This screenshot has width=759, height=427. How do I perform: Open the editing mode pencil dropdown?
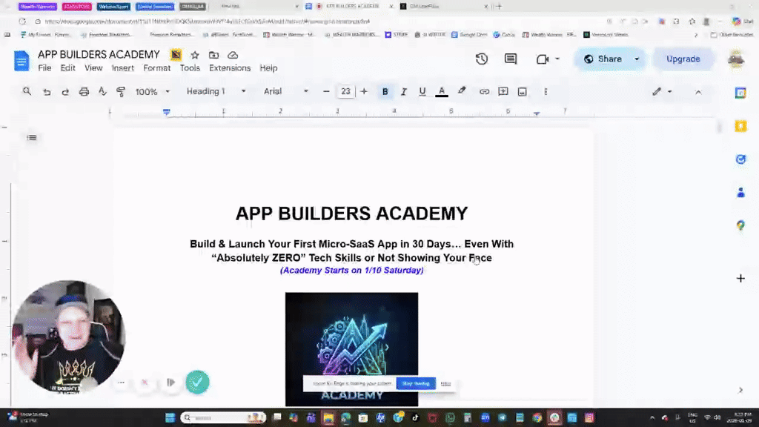click(x=662, y=91)
